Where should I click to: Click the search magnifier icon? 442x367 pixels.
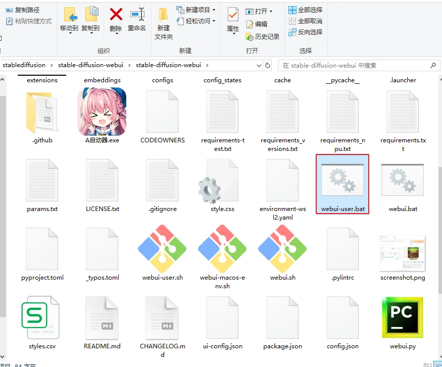[x=433, y=66]
